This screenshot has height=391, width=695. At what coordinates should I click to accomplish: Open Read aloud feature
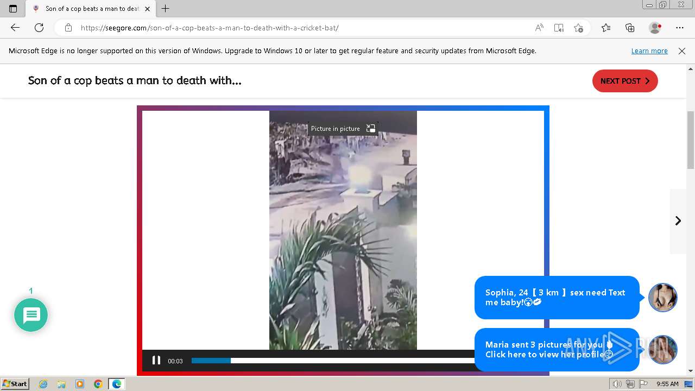[539, 28]
